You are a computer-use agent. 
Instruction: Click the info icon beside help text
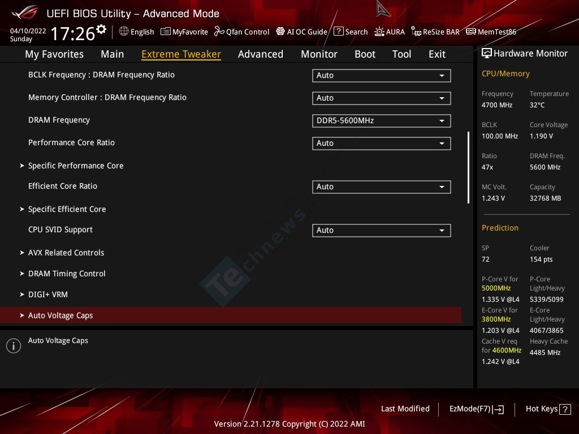tap(14, 346)
